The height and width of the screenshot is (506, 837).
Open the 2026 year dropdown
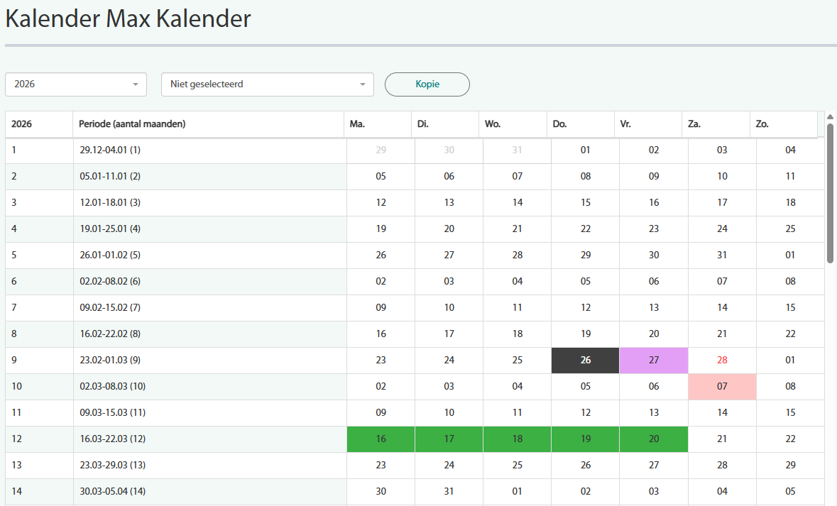76,84
